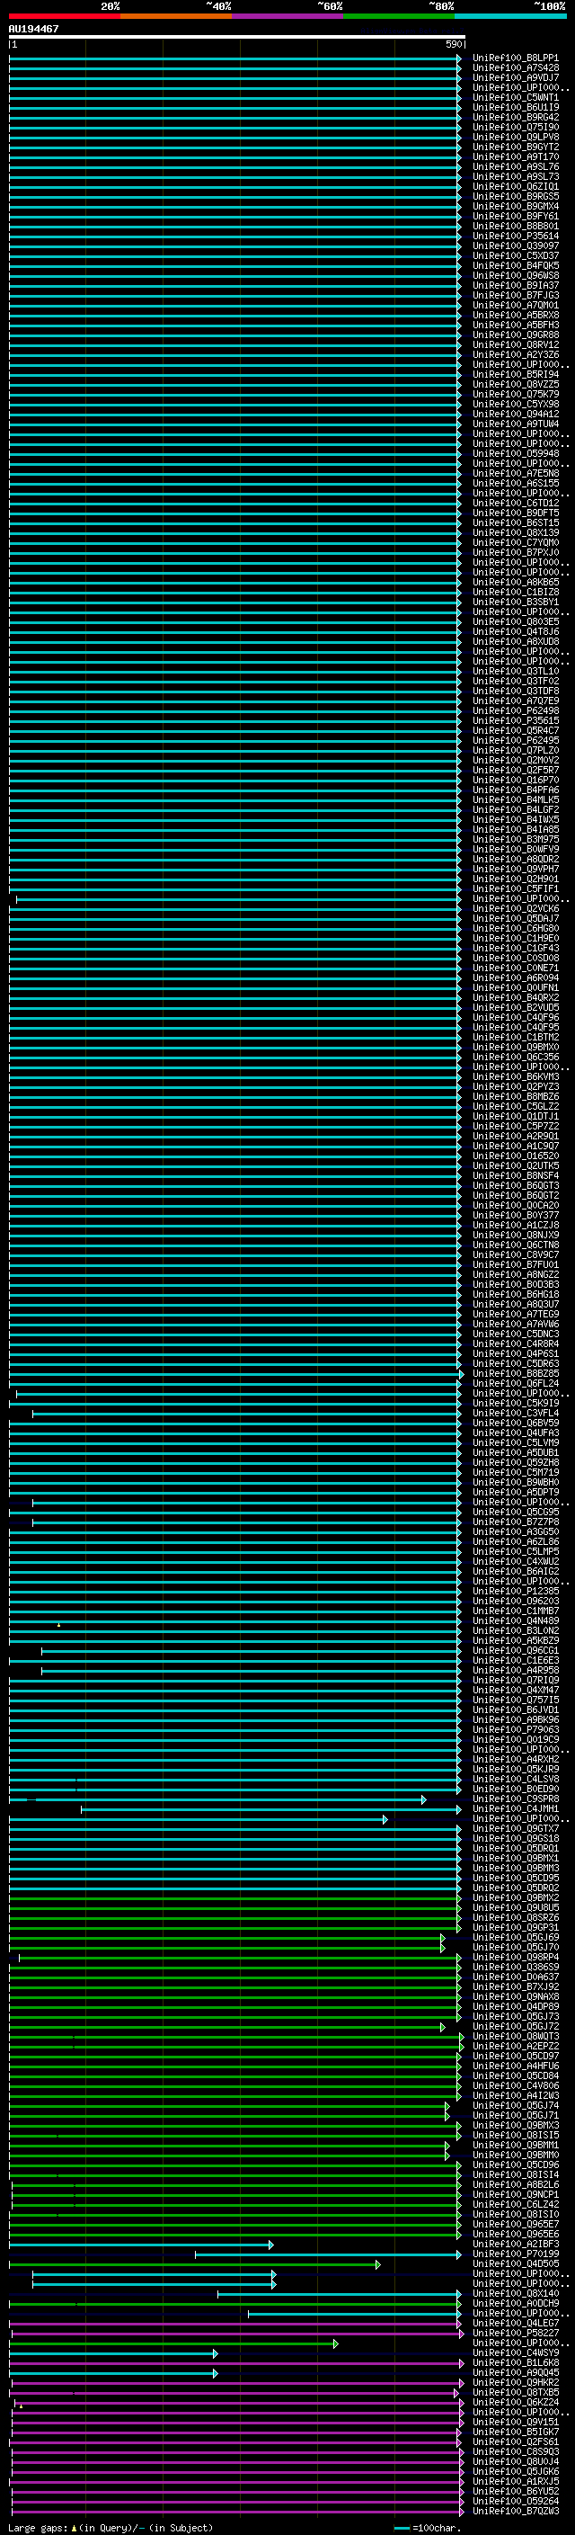Viewport: 575px width, 2535px height.
Task: Select last hit UniRef100_B7QZW3
Action: click(x=515, y=2512)
